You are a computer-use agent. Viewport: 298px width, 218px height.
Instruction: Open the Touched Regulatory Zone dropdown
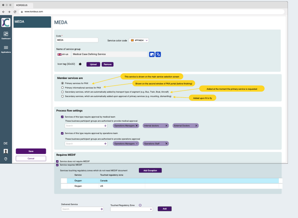tap(131, 209)
